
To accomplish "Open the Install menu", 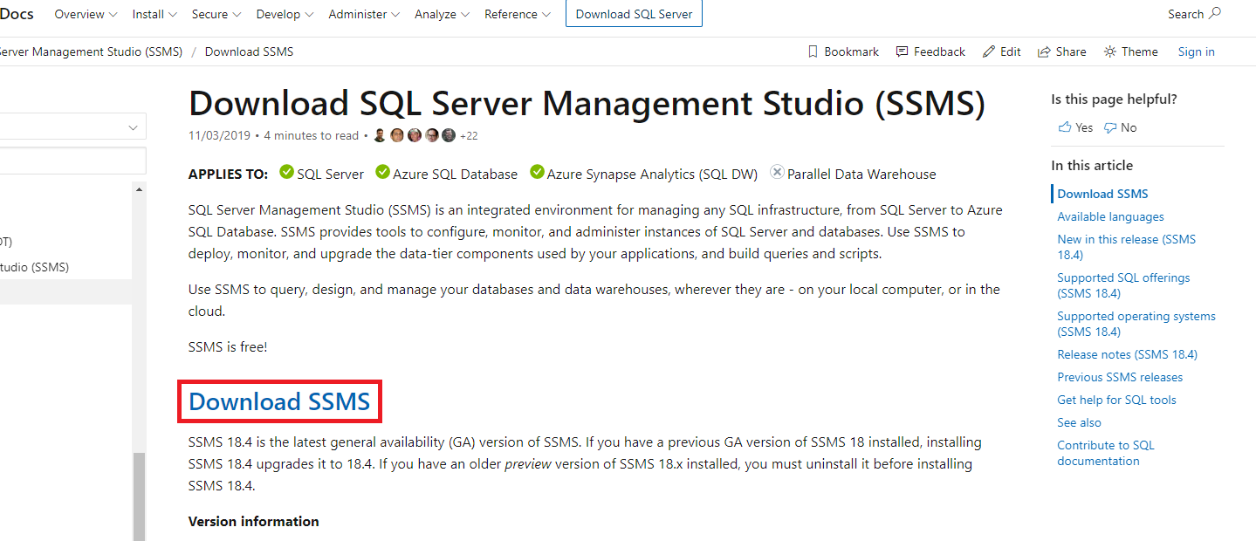I will click(149, 14).
